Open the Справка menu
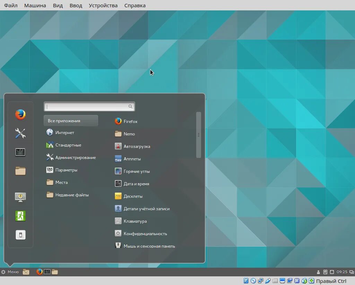The image size is (355, 285). 135,6
